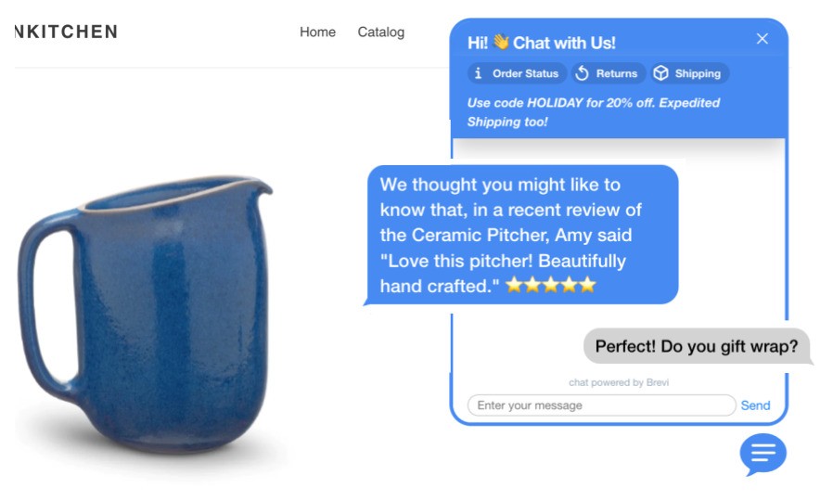
Task: Click the HOLIDAY promo code banner text
Action: [594, 112]
